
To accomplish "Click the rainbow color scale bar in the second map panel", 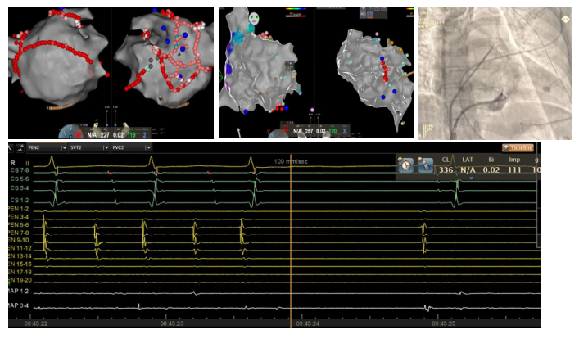I will coord(296,8).
